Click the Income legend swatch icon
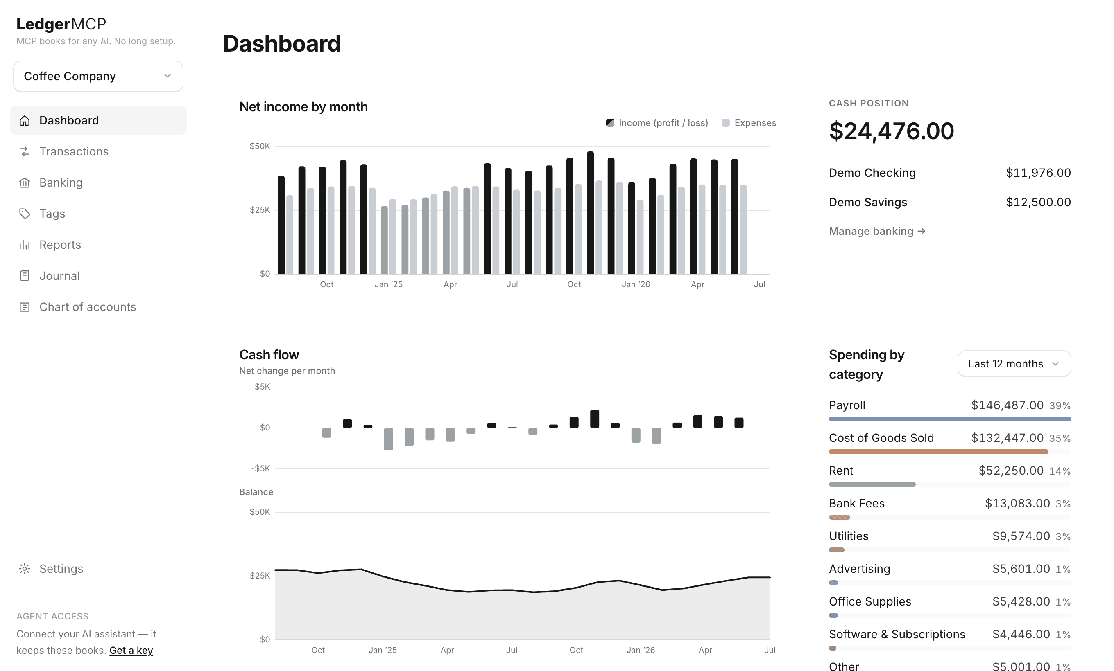The height and width of the screenshot is (671, 1114). point(610,123)
